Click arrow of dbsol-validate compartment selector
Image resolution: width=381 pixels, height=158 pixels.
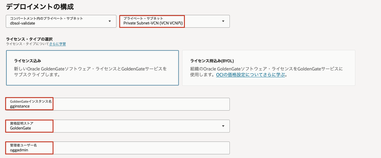click(110, 21)
